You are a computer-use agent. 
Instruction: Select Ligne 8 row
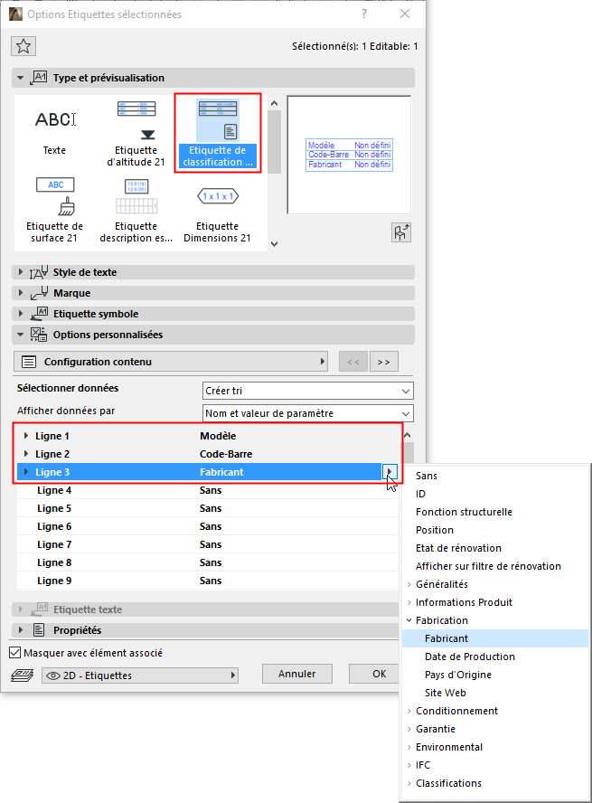click(x=207, y=562)
